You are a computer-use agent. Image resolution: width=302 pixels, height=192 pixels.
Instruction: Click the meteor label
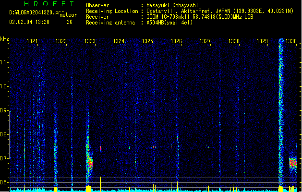click(68, 15)
